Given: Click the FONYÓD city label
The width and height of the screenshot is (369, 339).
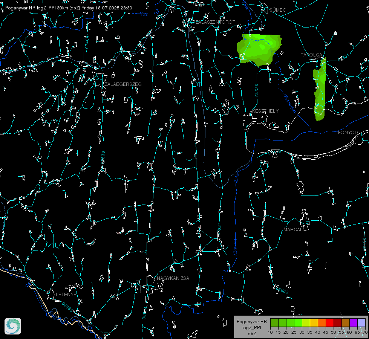Looking at the screenshot, I should pyautogui.click(x=348, y=133).
